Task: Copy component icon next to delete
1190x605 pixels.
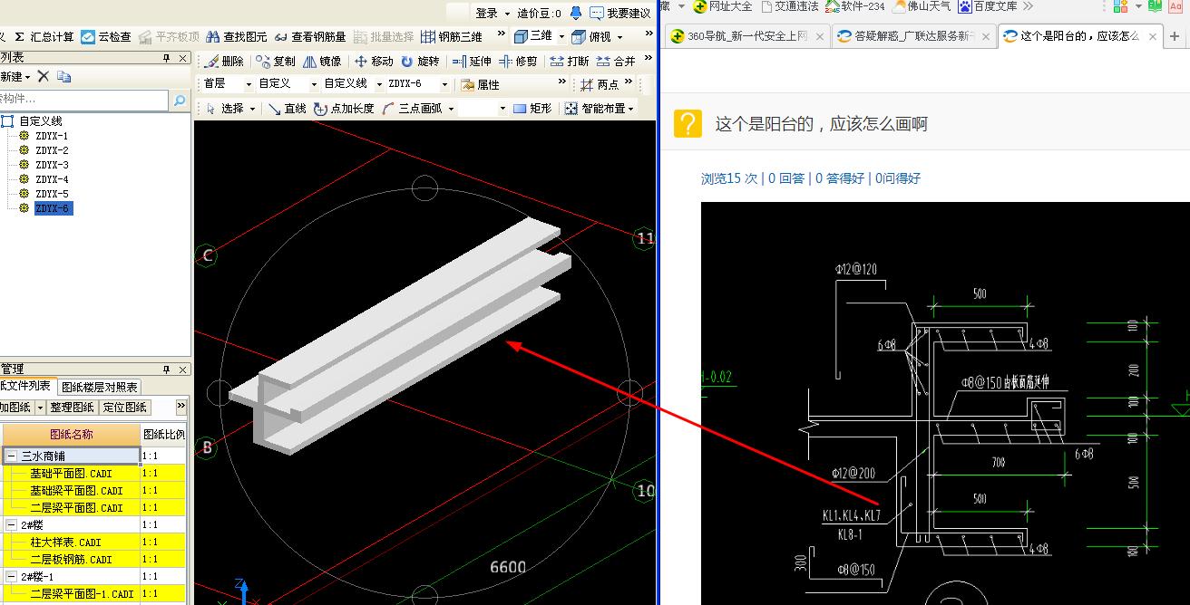Action: point(63,76)
